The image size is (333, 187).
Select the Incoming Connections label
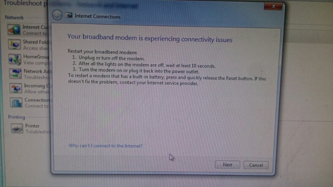tap(37, 86)
